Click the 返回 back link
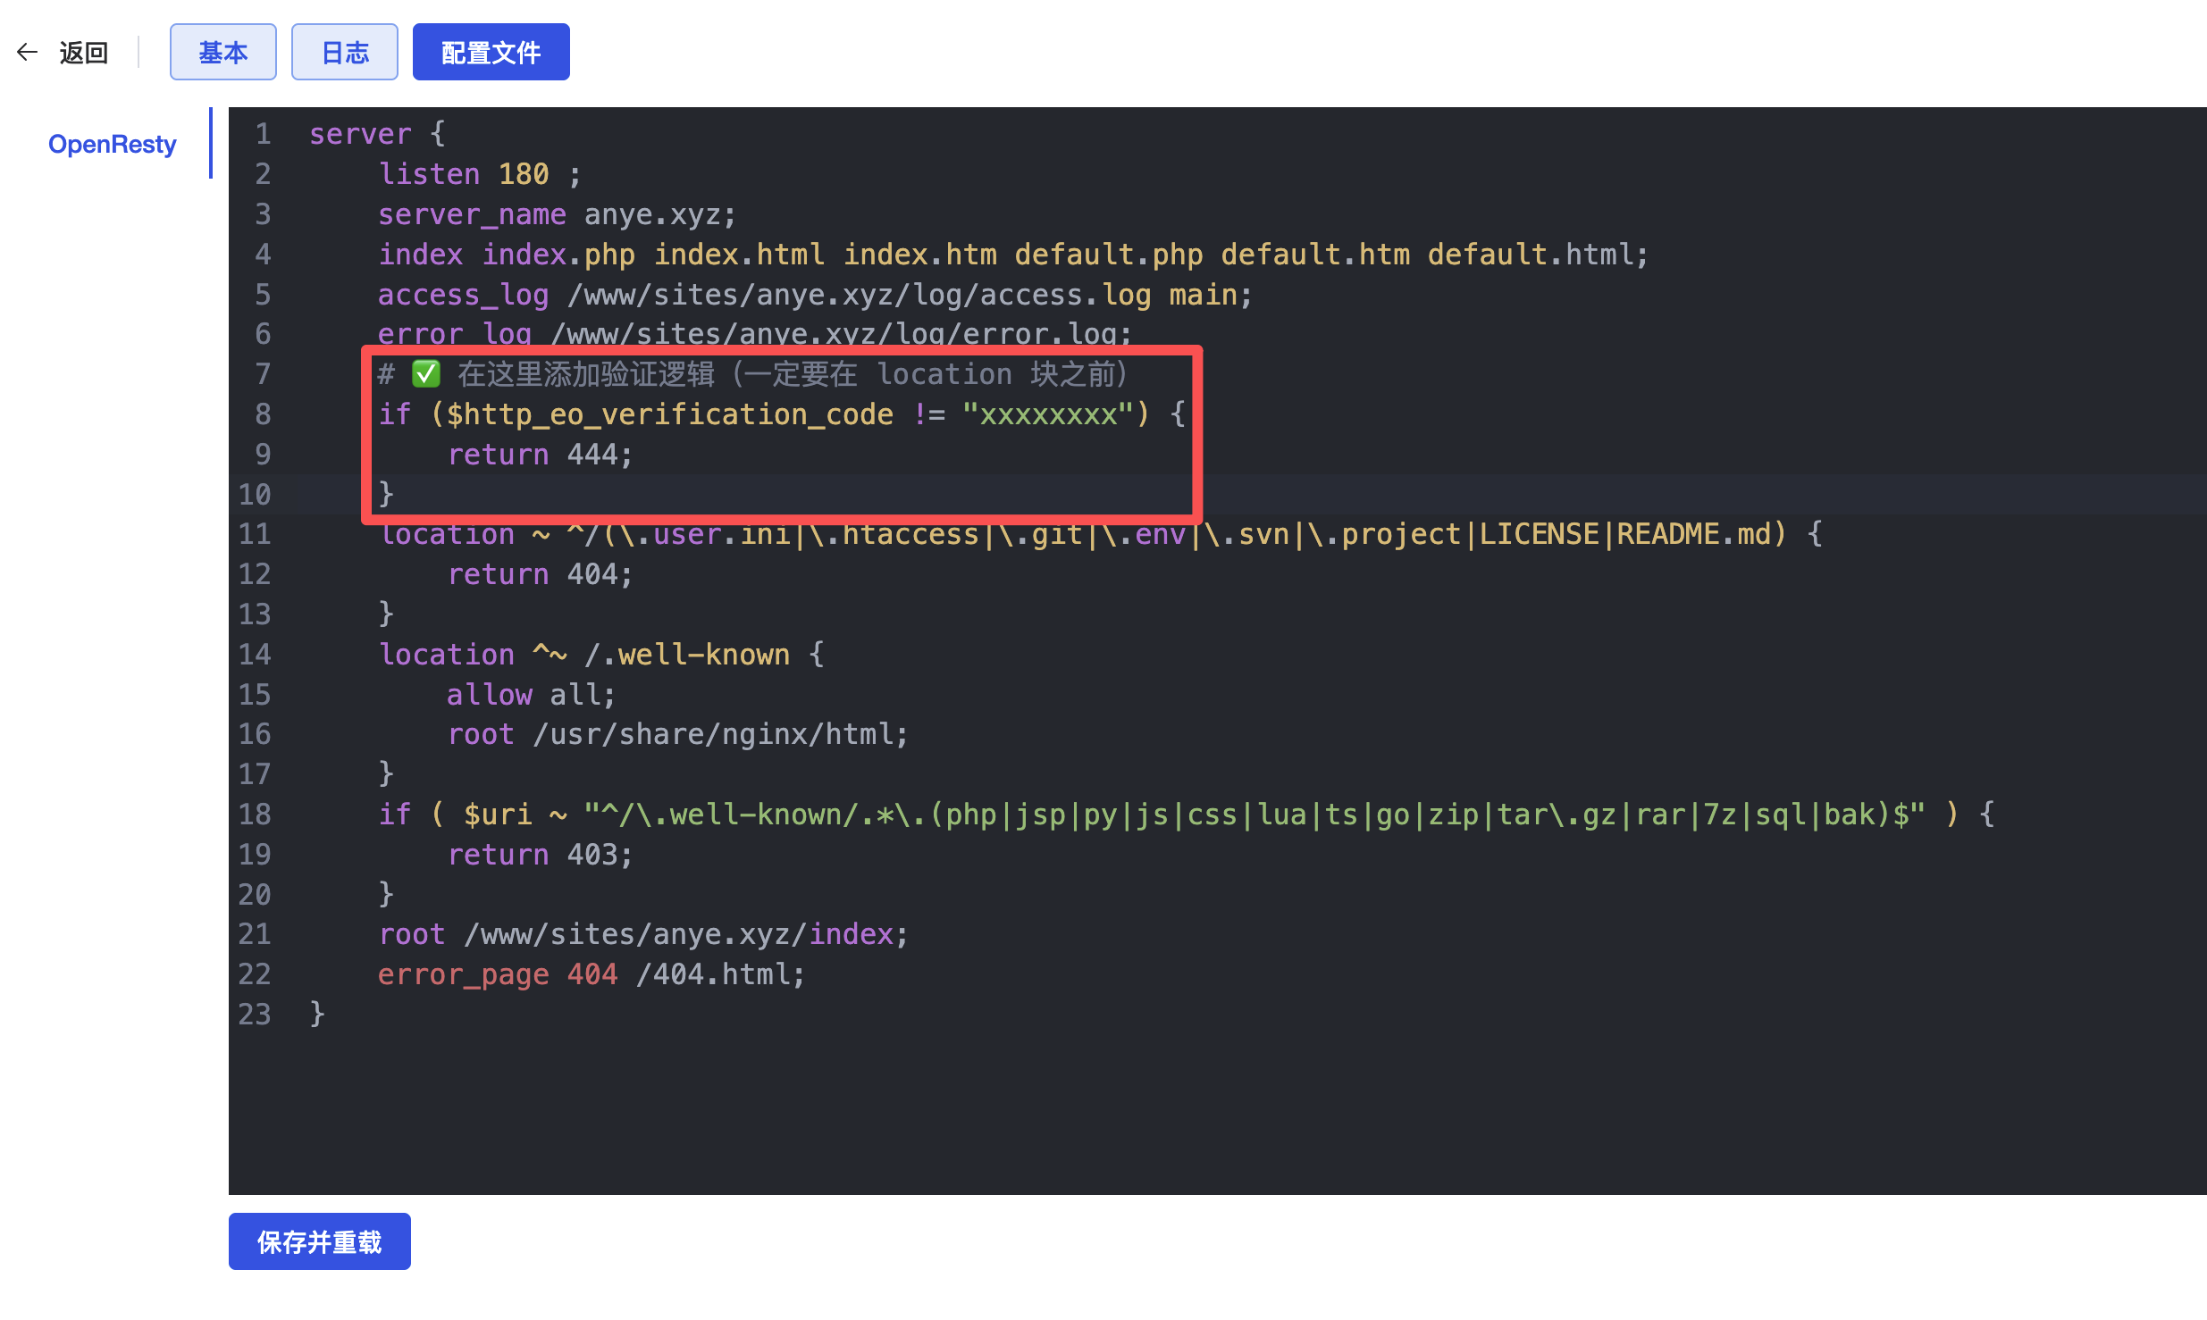 click(83, 53)
